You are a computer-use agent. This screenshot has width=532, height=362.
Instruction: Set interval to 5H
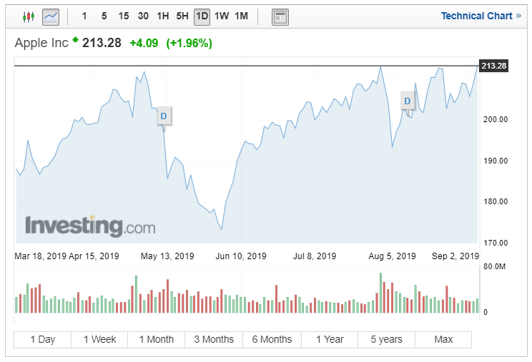[x=182, y=16]
